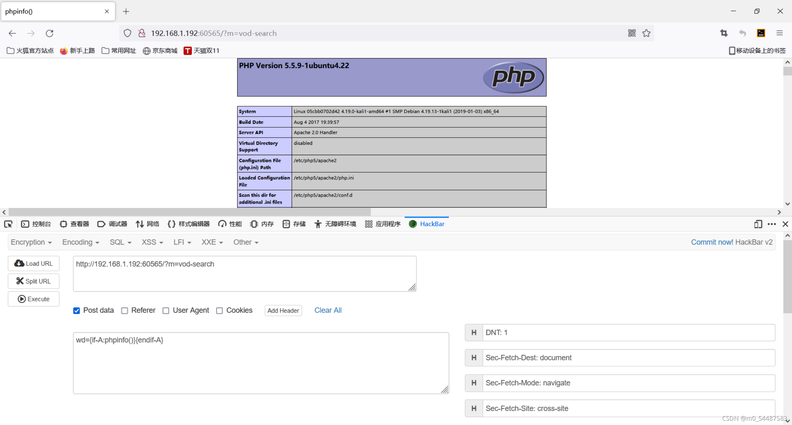Open devtools more options ellipsis
792x425 pixels.
tap(772, 224)
